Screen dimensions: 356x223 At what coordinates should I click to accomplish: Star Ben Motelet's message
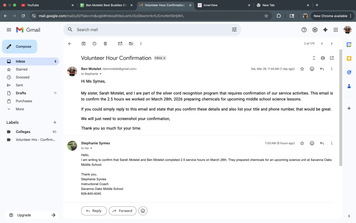(302, 69)
